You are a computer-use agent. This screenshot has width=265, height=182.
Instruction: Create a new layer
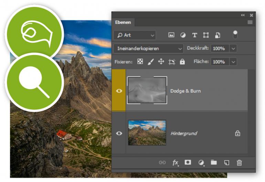click(227, 163)
